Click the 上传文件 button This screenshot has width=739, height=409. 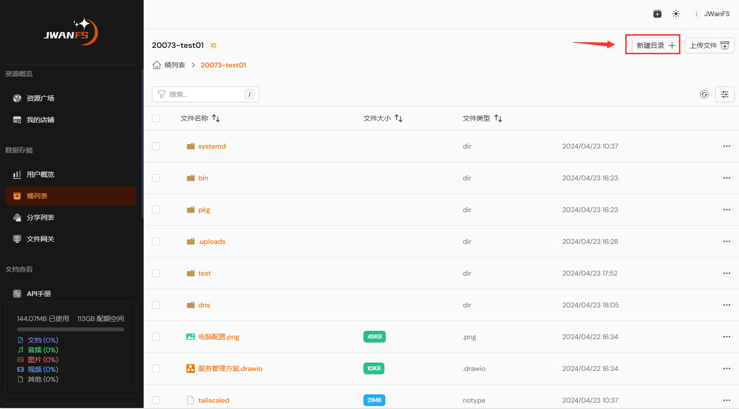[x=710, y=45]
